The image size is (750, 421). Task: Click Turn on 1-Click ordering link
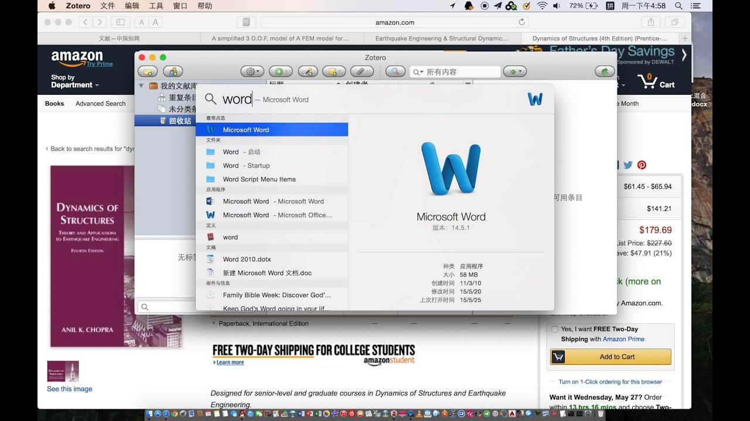point(610,382)
